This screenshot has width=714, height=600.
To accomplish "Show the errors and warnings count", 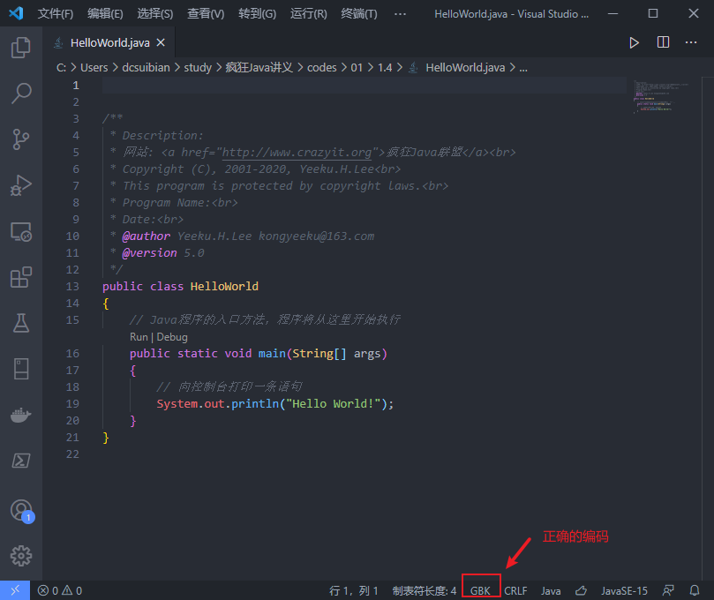I will click(60, 590).
